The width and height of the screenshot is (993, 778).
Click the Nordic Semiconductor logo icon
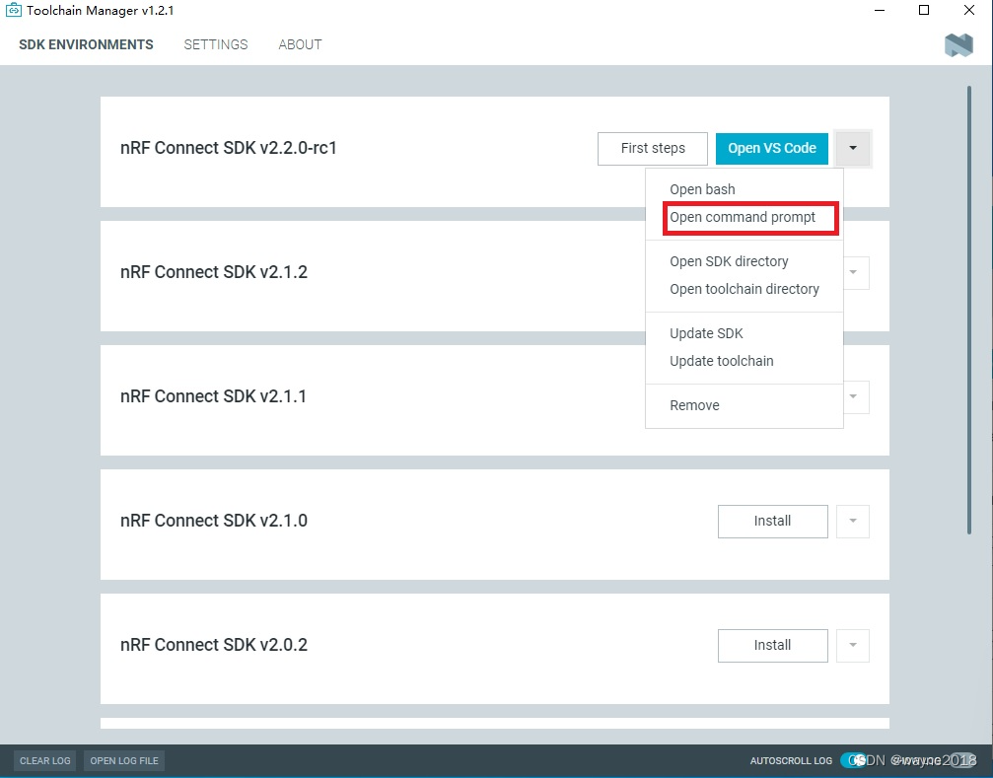click(958, 45)
